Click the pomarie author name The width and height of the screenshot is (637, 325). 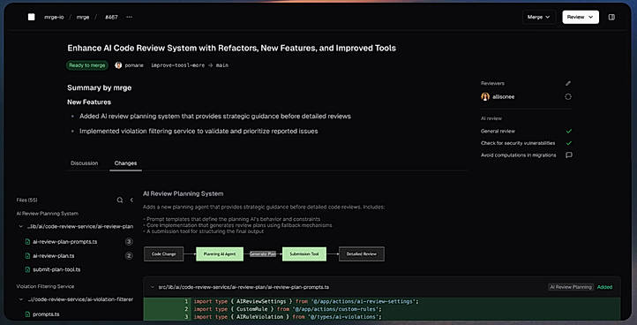point(134,65)
